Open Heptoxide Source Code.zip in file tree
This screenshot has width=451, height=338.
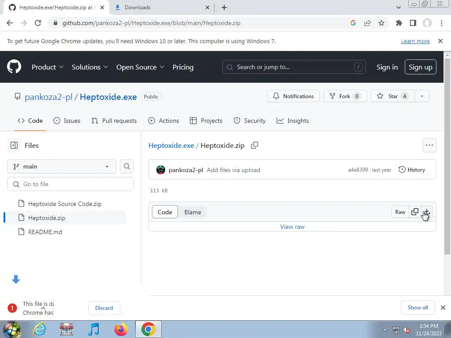65,204
